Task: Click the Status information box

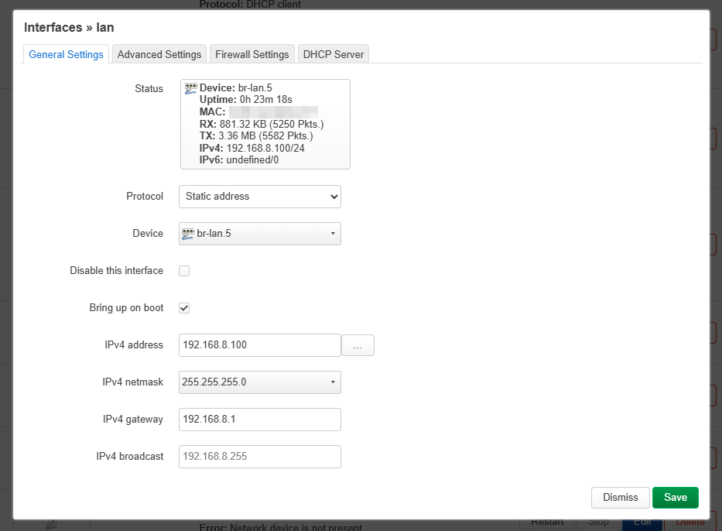Action: pyautogui.click(x=265, y=124)
